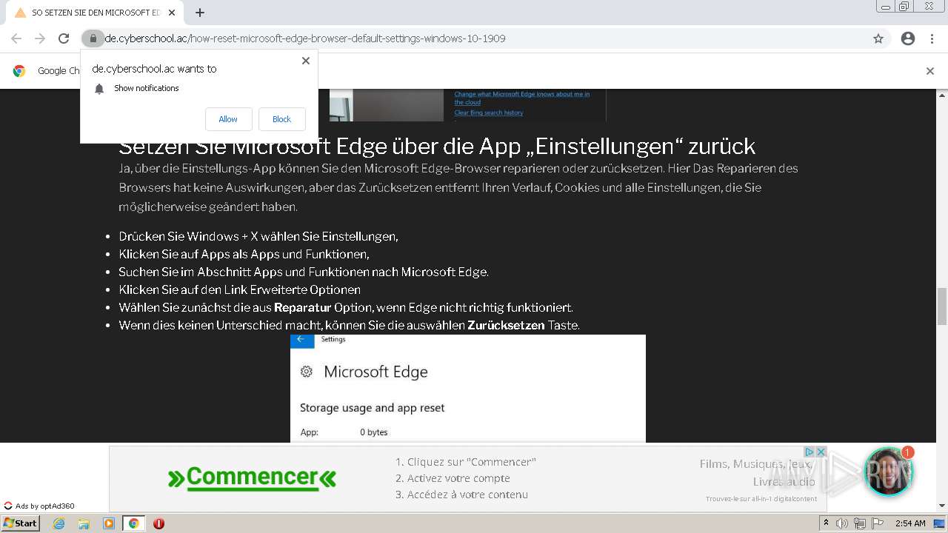Open AdChoices info triangle icon
The width and height of the screenshot is (948, 533).
810,452
